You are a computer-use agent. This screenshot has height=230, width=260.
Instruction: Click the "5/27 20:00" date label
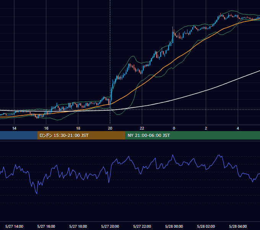click(110, 226)
